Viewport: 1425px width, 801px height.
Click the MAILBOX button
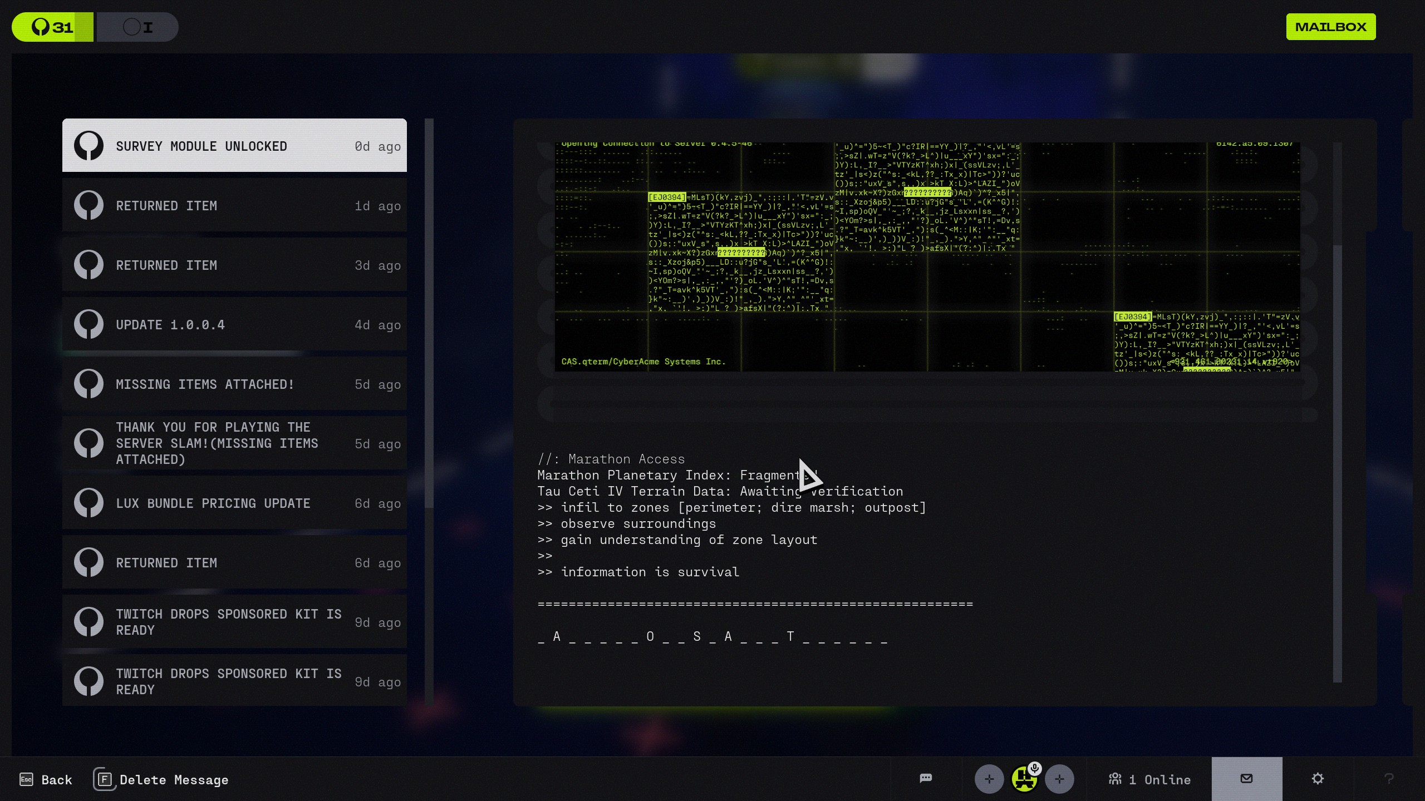pyautogui.click(x=1330, y=27)
